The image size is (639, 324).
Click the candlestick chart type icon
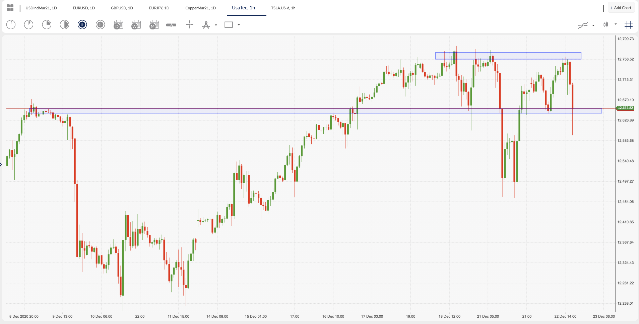pyautogui.click(x=606, y=24)
